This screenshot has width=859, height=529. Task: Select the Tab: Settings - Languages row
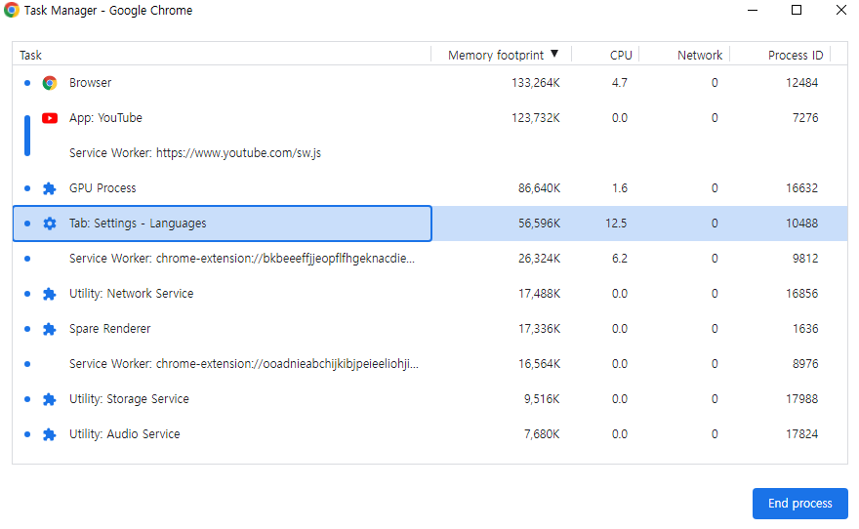click(138, 224)
